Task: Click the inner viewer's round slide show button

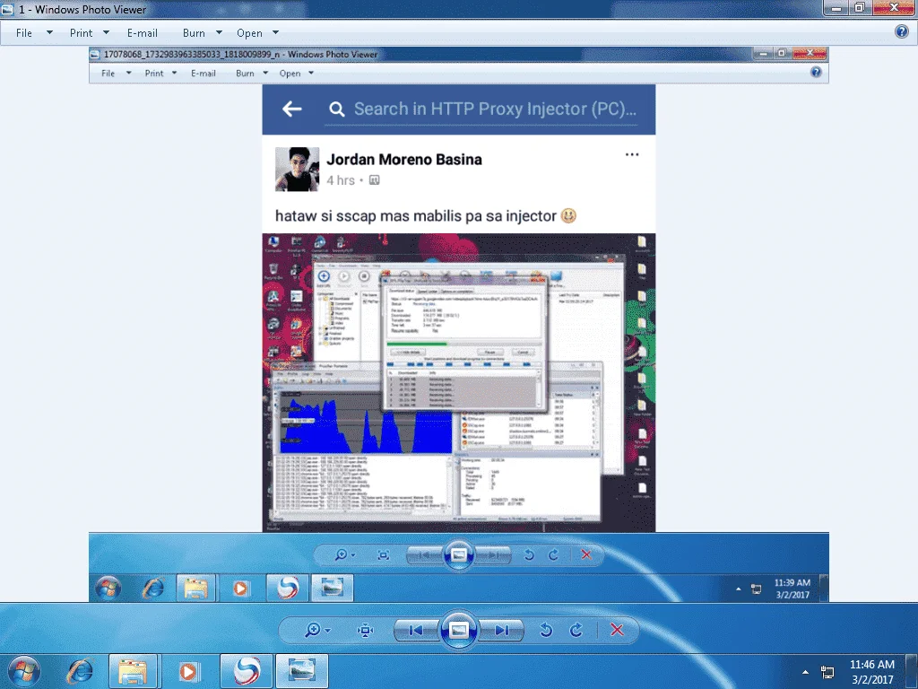Action: click(458, 554)
